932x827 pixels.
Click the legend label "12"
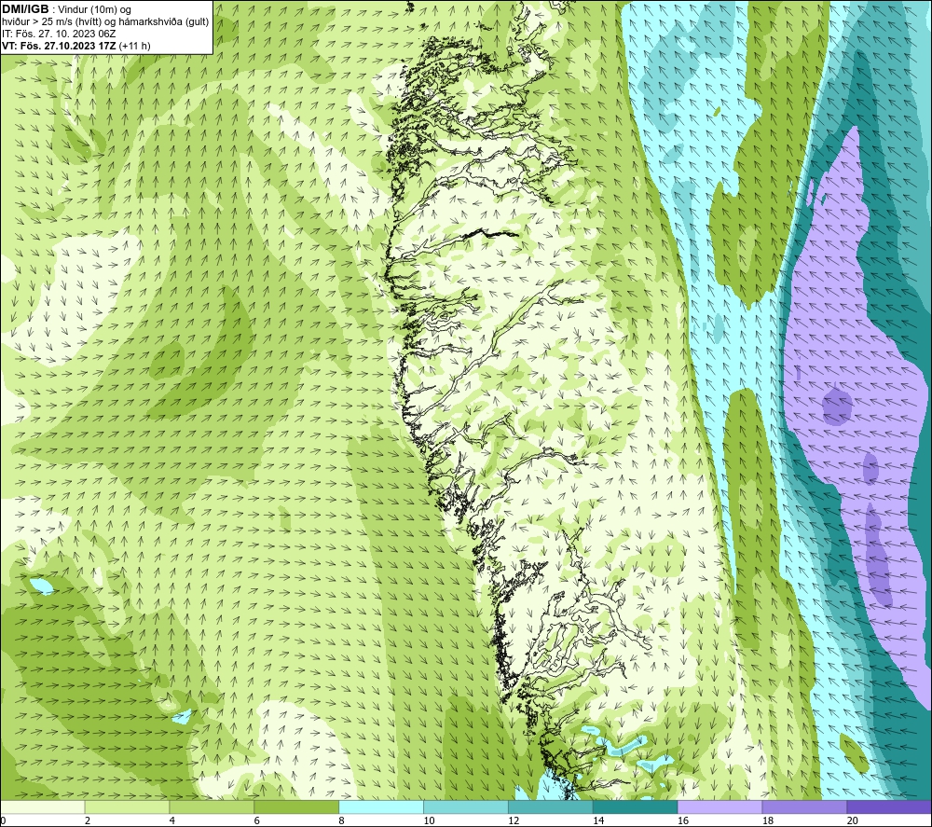click(514, 821)
